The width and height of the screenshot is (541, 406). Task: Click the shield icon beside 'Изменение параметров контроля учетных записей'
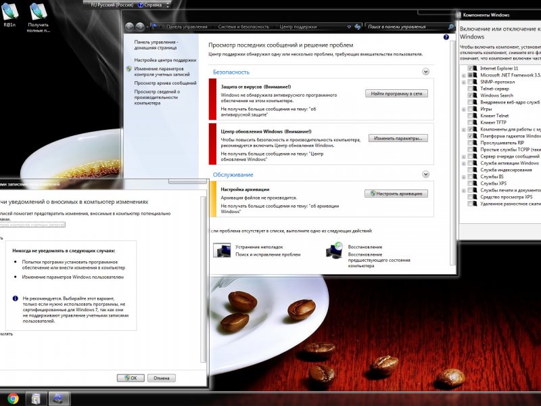(129, 69)
